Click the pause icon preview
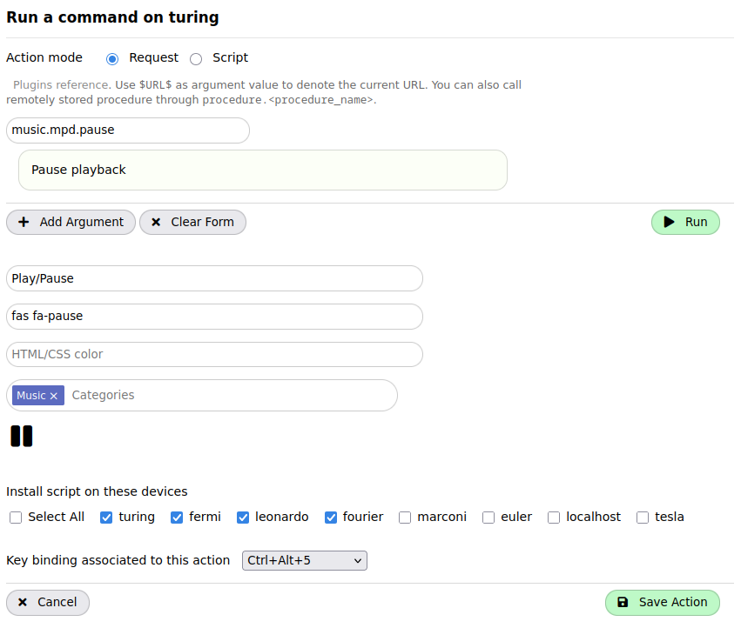Viewport: 741px width, 628px height. [22, 437]
